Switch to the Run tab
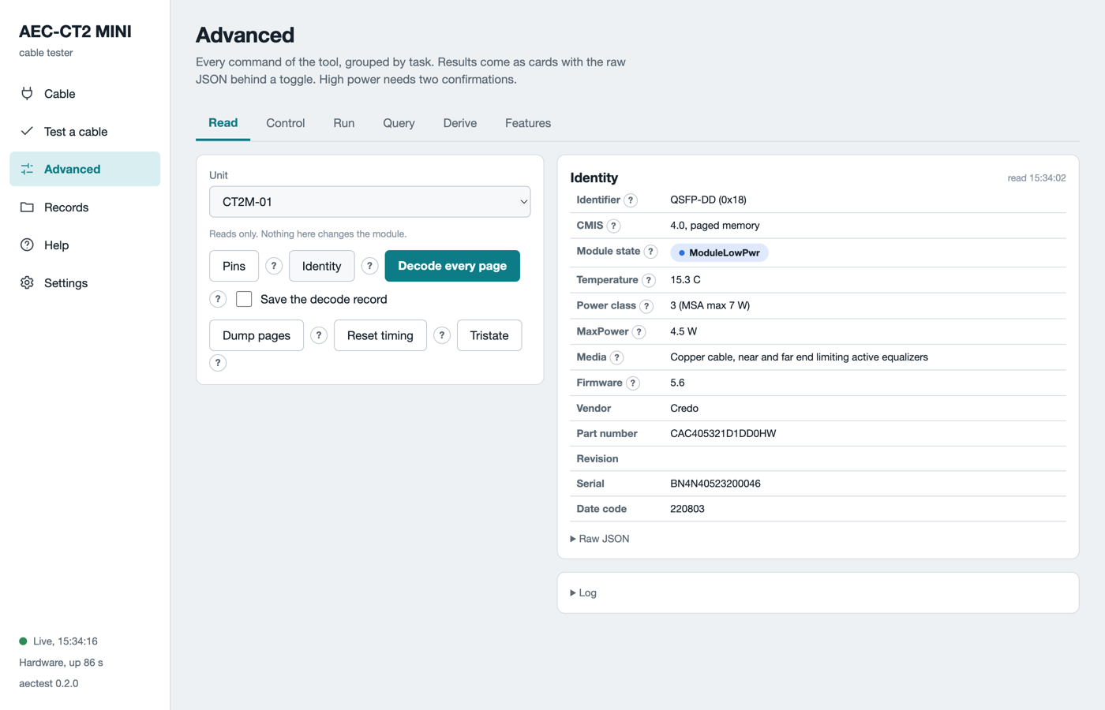The image size is (1105, 710). coord(343,123)
